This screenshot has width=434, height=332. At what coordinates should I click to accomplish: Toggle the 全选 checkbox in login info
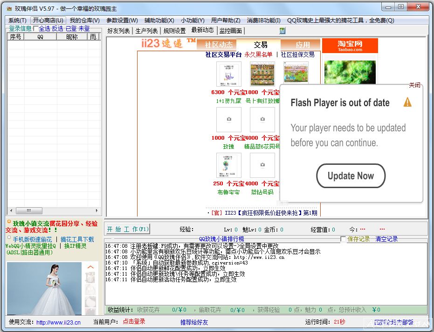36,28
